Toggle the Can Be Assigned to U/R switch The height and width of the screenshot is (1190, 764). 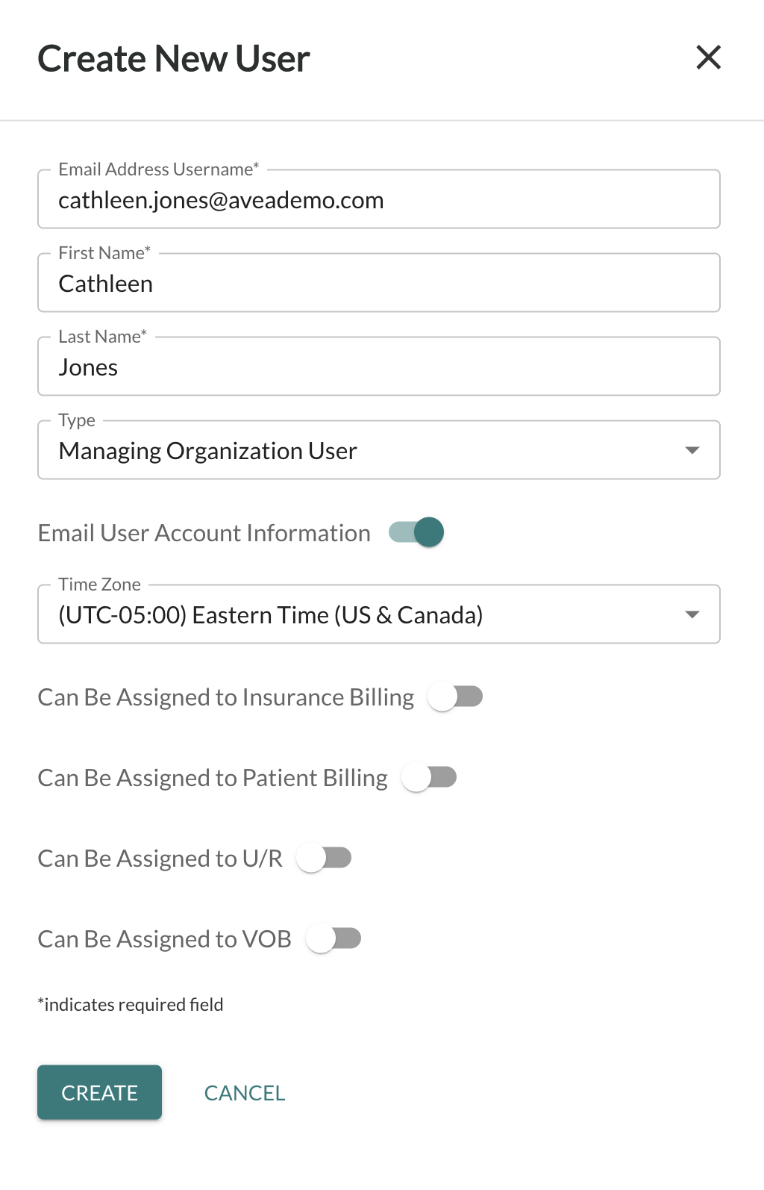tap(324, 858)
